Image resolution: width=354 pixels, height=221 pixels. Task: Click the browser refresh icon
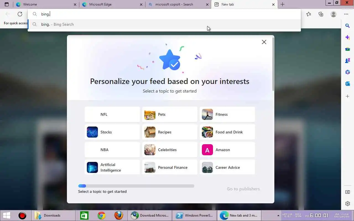click(20, 14)
